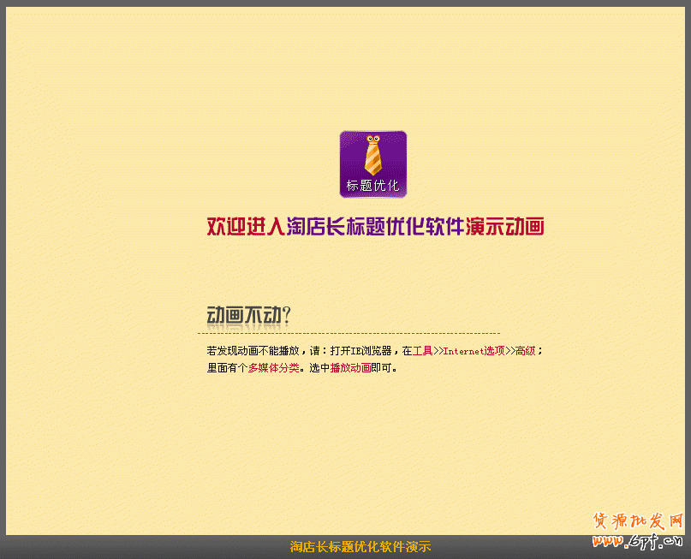Click the >> arrows after 工具
The height and width of the screenshot is (559, 691).
point(438,351)
